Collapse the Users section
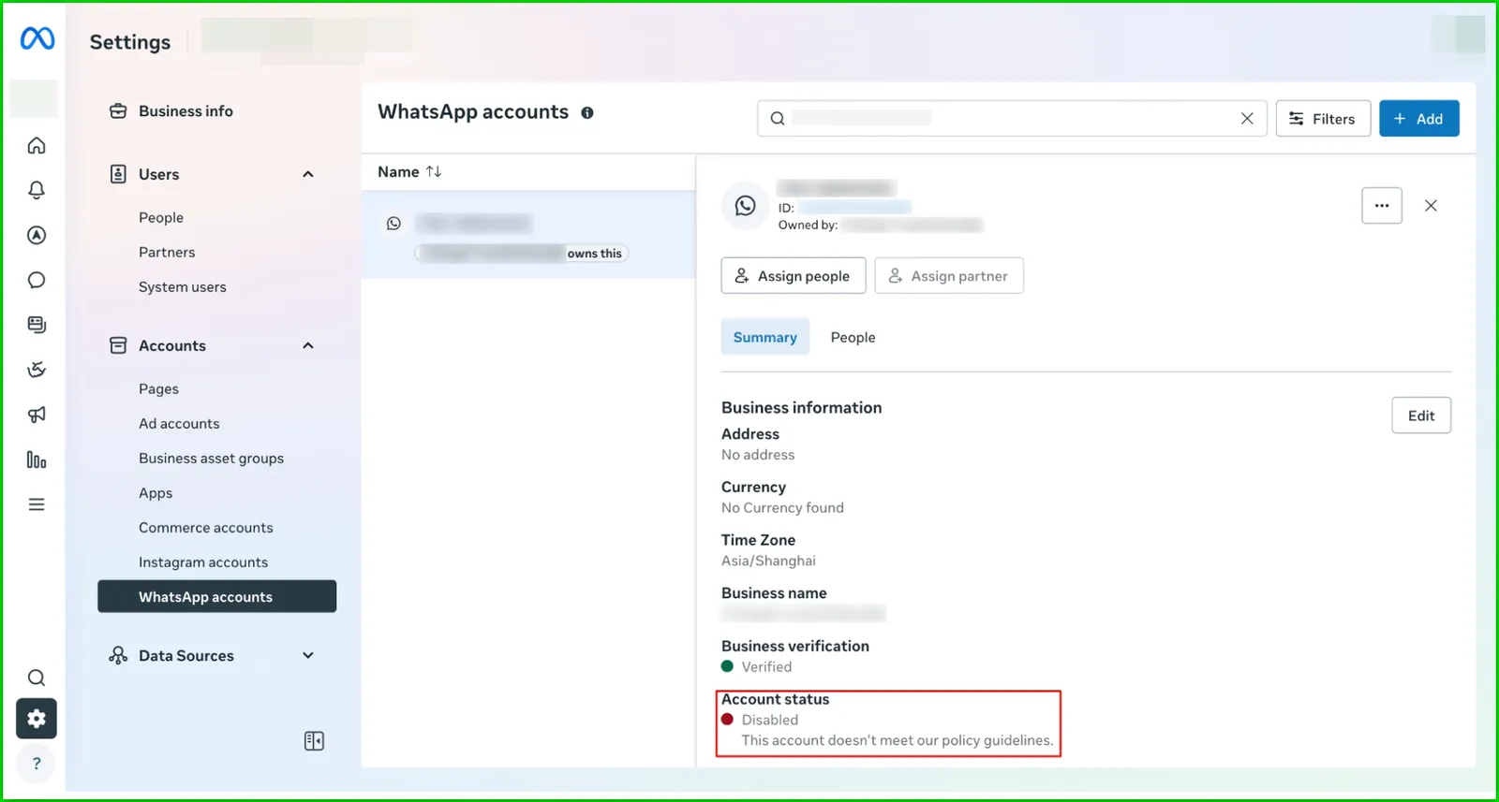 coord(308,174)
